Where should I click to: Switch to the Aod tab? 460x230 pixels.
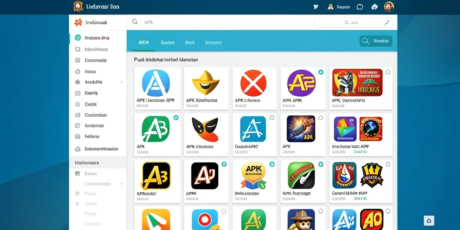coord(190,43)
